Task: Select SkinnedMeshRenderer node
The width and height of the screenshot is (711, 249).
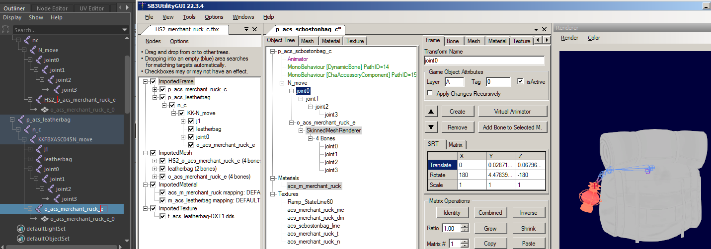Action: tap(333, 130)
